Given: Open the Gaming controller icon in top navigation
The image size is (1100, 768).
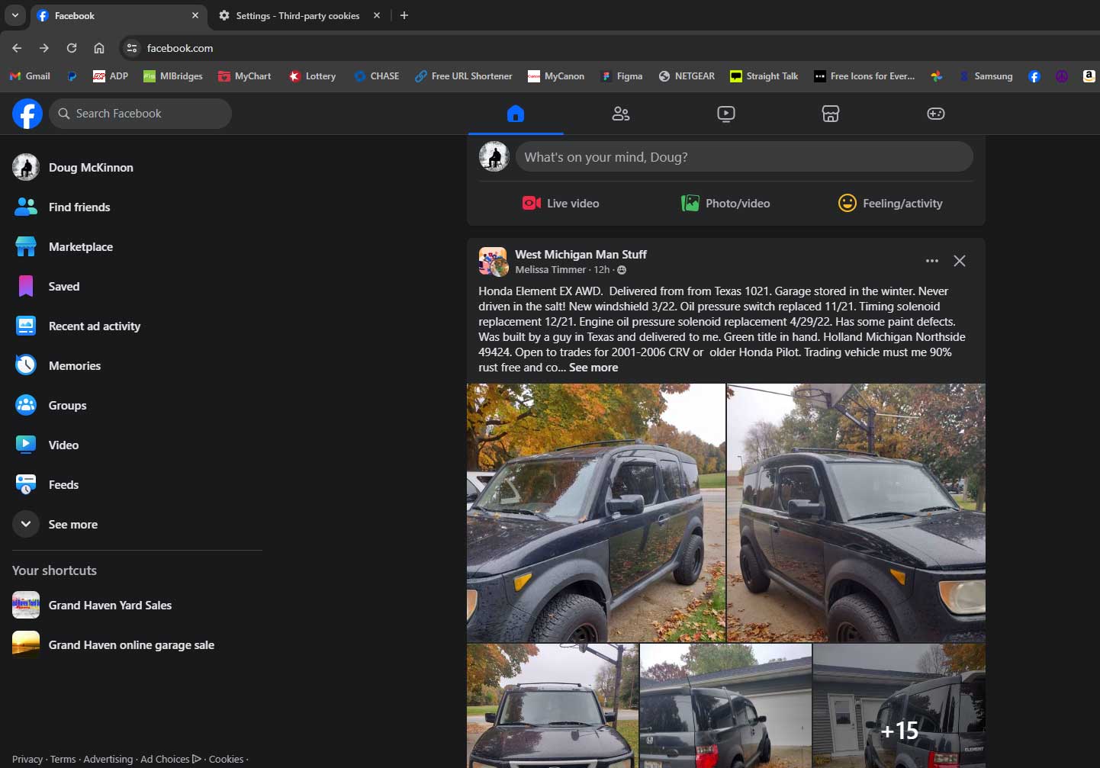Looking at the screenshot, I should click(936, 114).
